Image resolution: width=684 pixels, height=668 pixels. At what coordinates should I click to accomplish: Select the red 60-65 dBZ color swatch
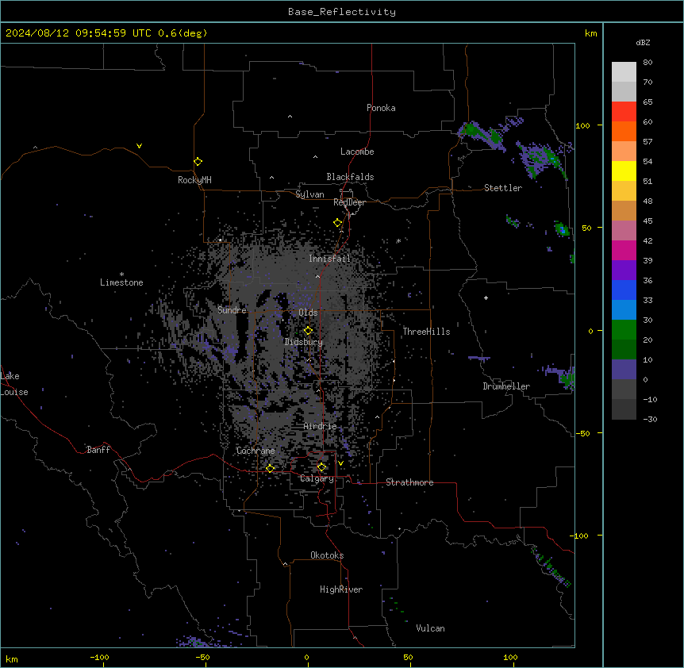click(624, 112)
